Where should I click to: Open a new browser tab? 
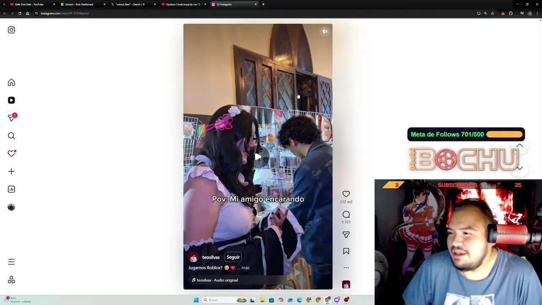[x=263, y=4]
